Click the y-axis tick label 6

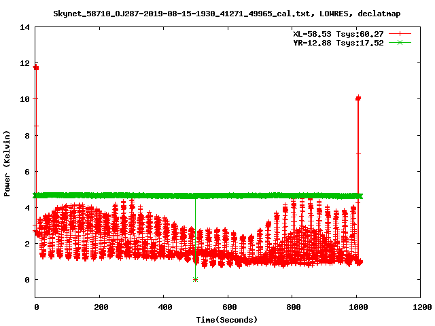coord(27,172)
